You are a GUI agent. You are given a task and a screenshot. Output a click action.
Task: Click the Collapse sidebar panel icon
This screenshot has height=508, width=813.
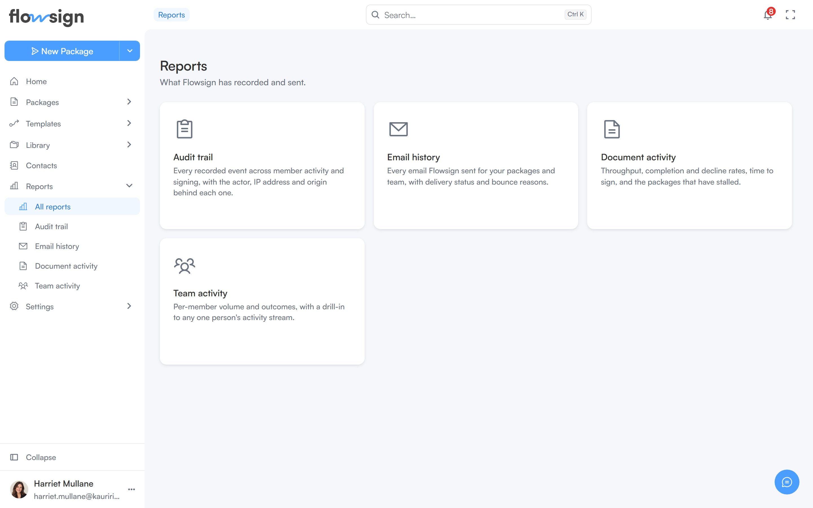pyautogui.click(x=14, y=457)
